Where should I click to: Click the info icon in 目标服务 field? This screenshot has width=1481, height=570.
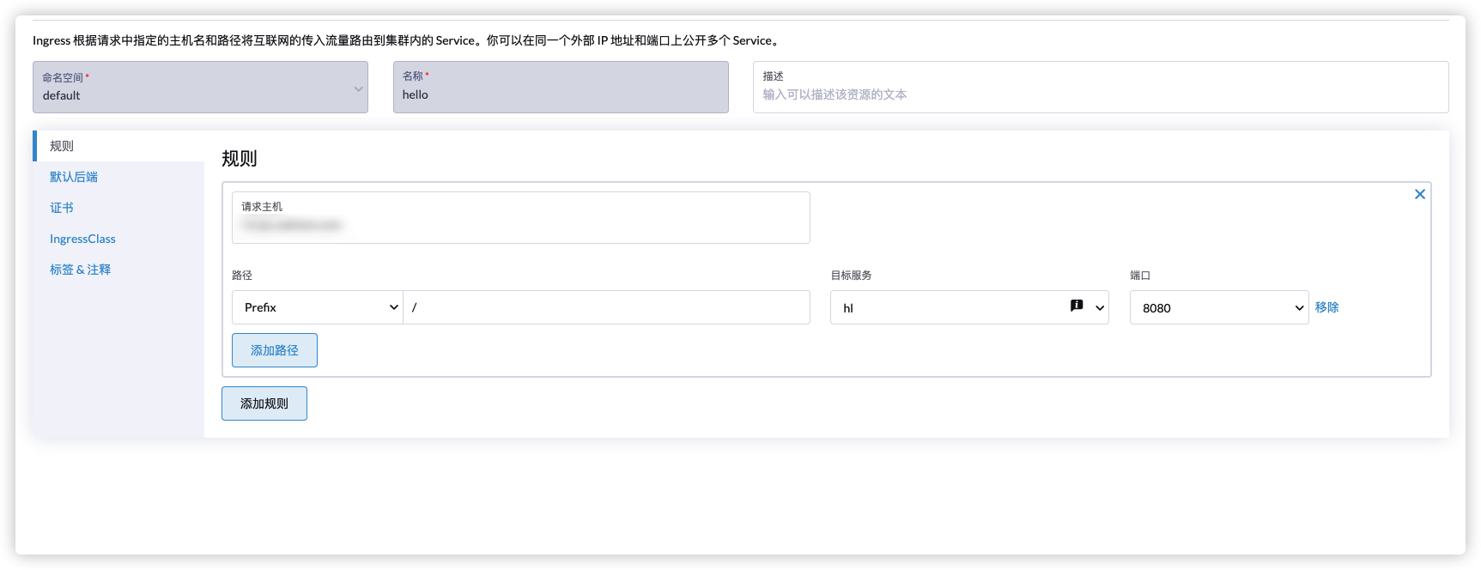tap(1077, 306)
